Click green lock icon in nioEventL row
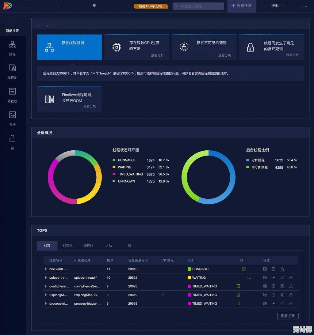 coord(244,269)
